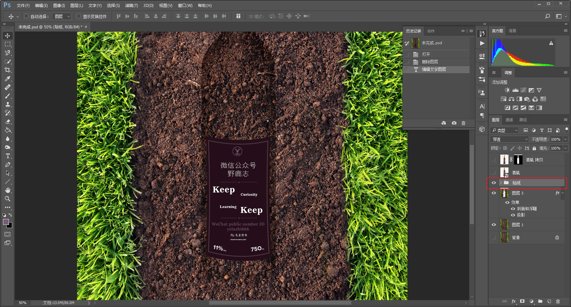Open the 滤镜(T) menu
The width and height of the screenshot is (571, 307).
tap(132, 6)
